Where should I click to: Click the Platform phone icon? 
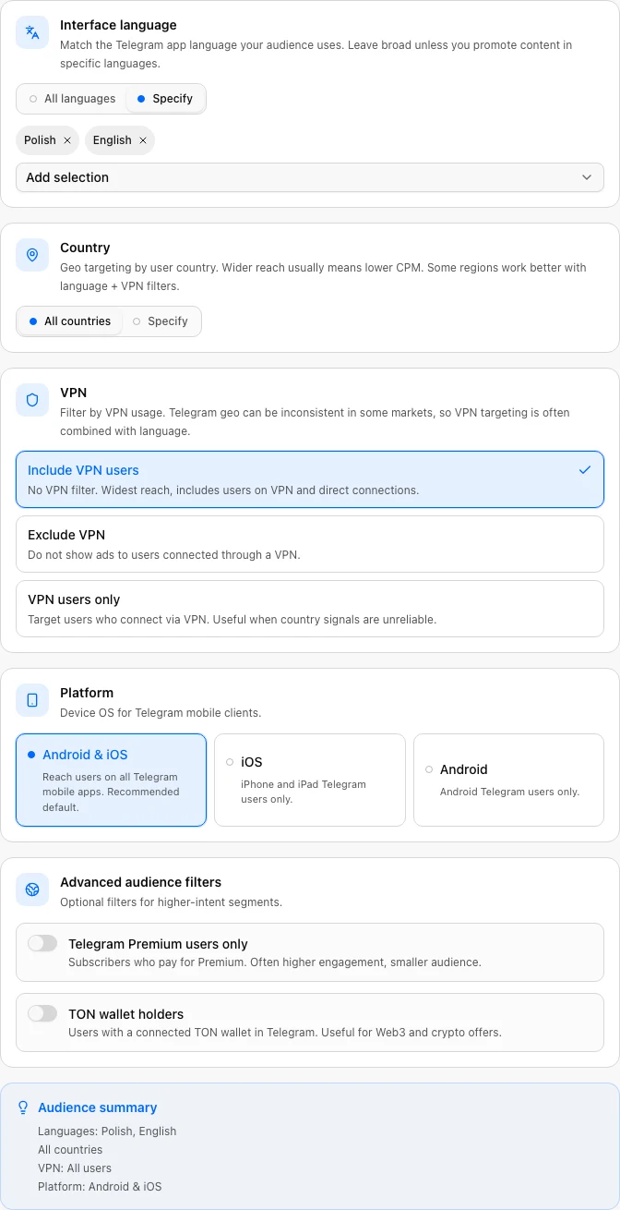pyautogui.click(x=32, y=700)
